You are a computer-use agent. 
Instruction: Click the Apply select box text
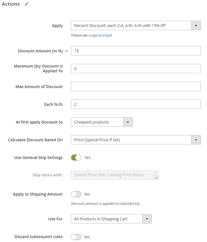120,26
